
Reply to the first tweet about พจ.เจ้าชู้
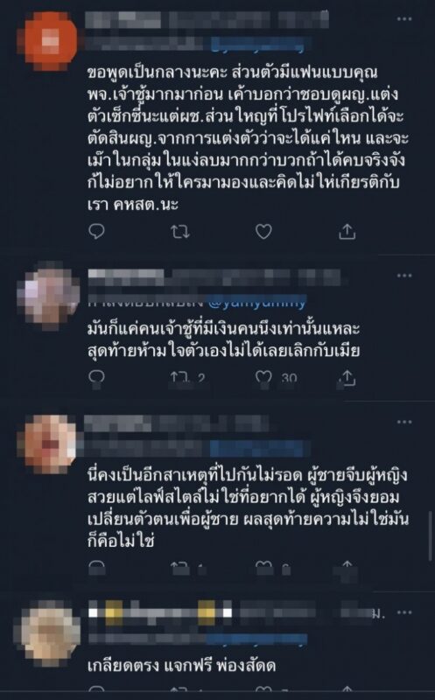click(97, 231)
